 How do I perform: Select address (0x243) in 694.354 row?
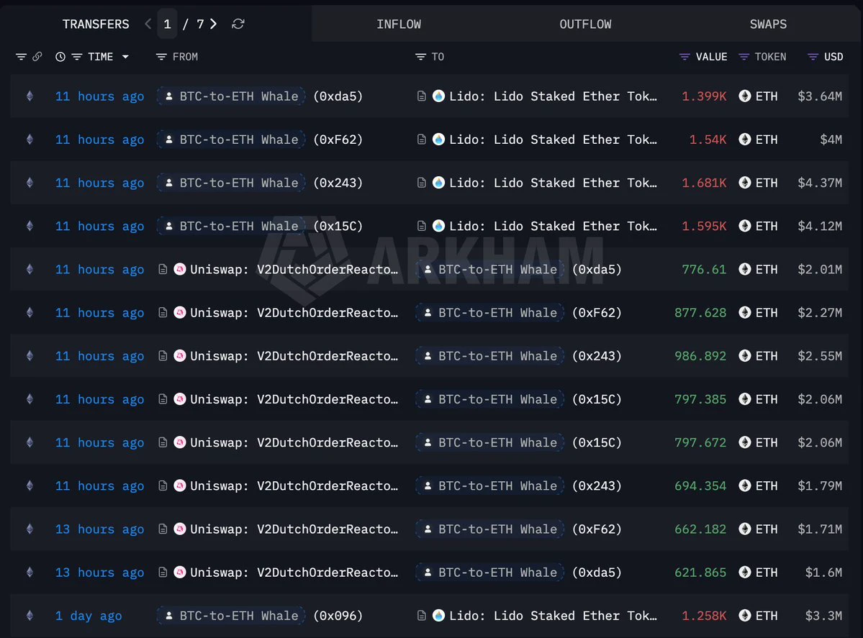[x=597, y=486]
